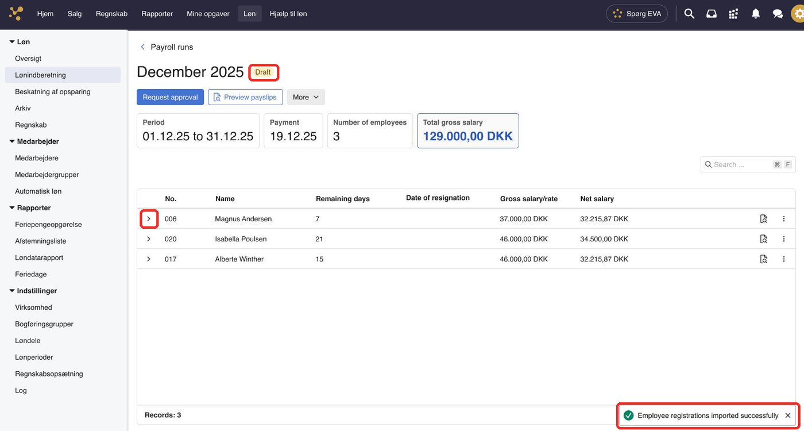Open Lønperioder in the sidebar

[x=34, y=357]
